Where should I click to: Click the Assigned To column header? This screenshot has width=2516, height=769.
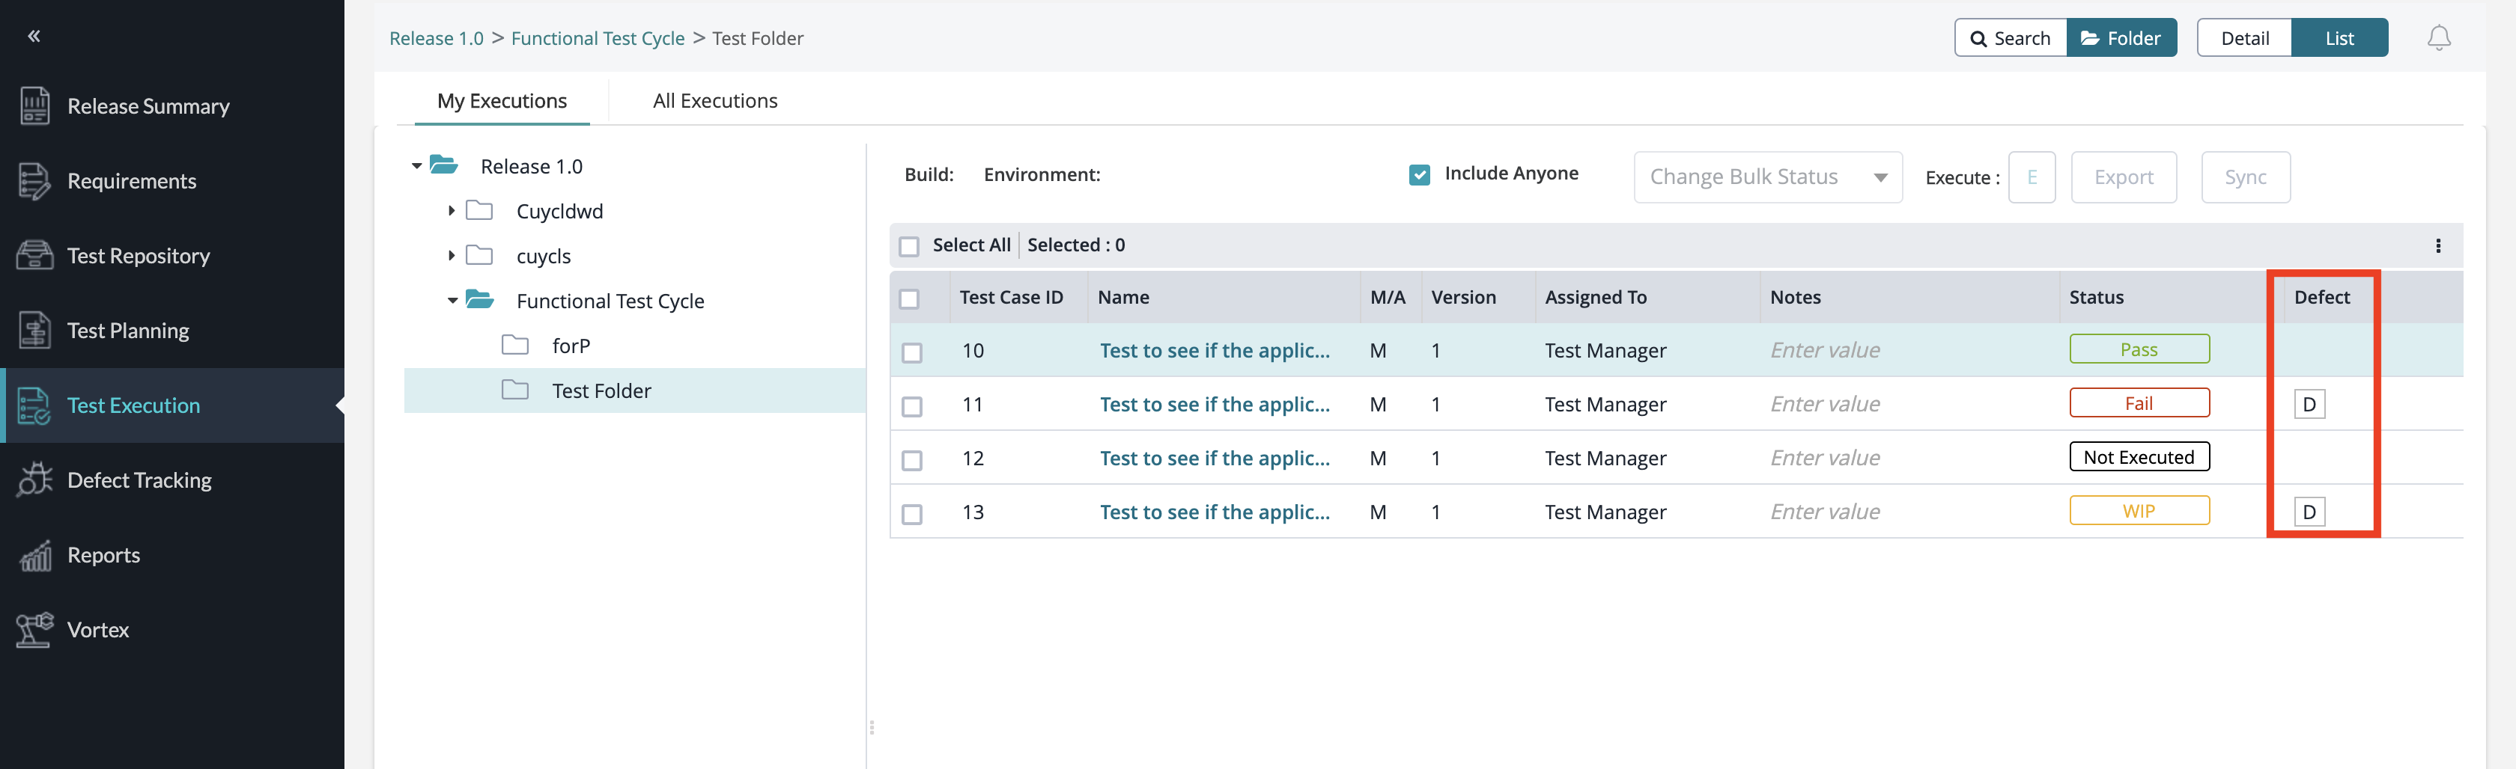pos(1595,297)
